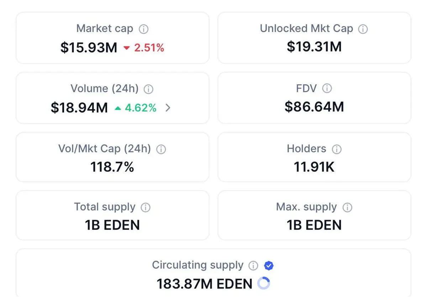Click the $15.93M market cap value
The width and height of the screenshot is (427, 297).
(89, 48)
